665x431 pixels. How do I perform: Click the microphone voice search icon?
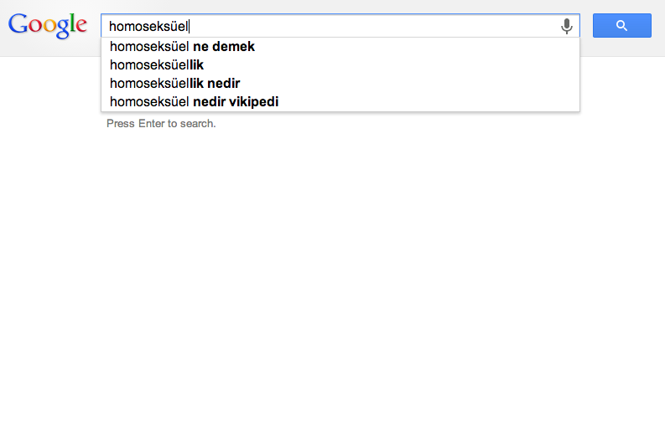(566, 26)
